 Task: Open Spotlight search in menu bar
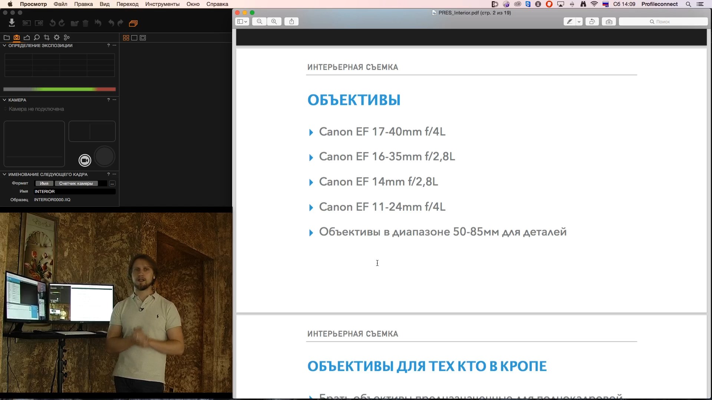688,4
